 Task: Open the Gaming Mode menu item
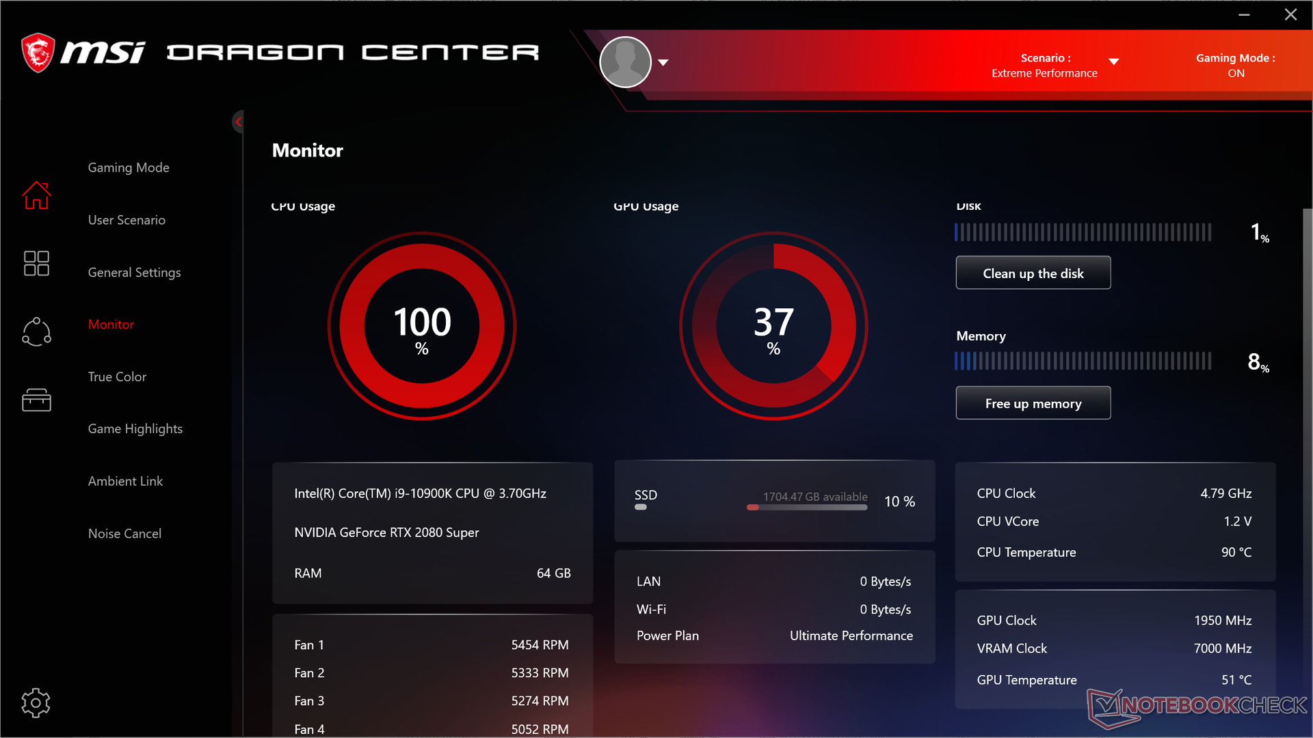tap(129, 167)
